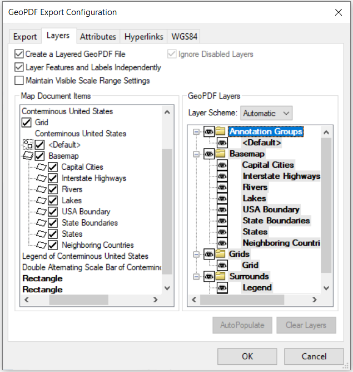Click GeoPDF Layers horizontal scroll right arrow

pos(315,300)
